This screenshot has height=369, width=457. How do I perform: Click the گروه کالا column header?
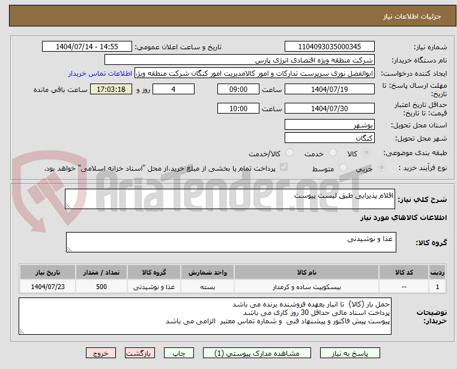pos(154,272)
